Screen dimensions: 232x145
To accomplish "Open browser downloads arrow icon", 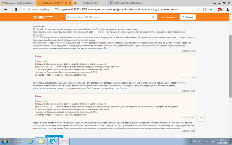I will 228,10.
